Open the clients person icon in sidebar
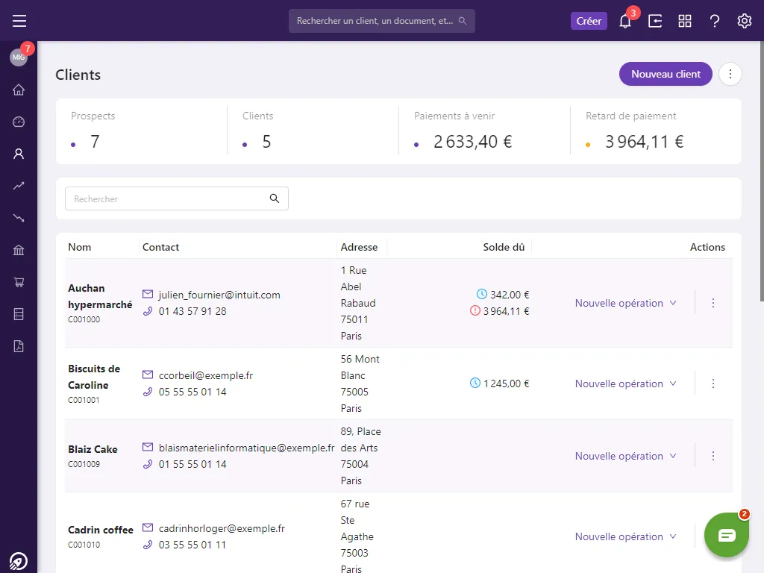Viewport: 764px width, 573px height. 19,154
